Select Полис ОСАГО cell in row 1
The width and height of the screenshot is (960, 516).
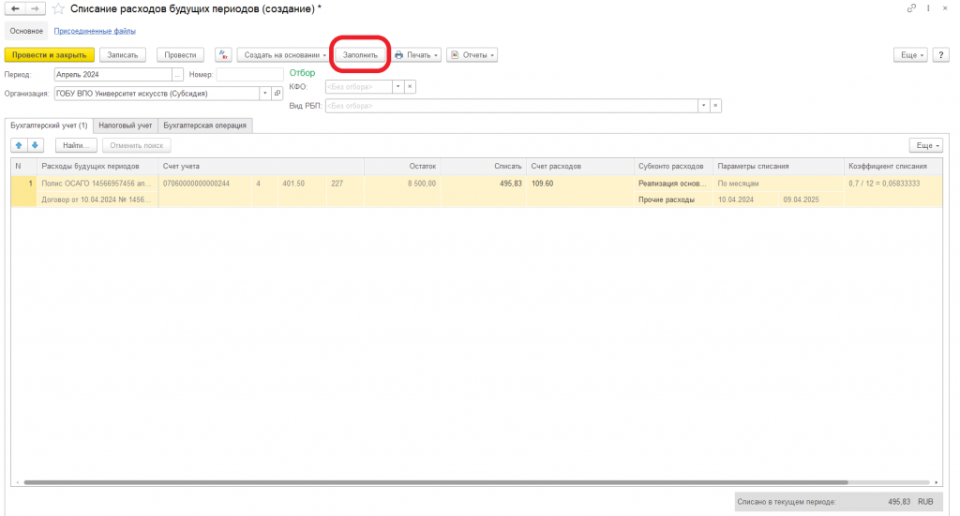click(x=97, y=184)
